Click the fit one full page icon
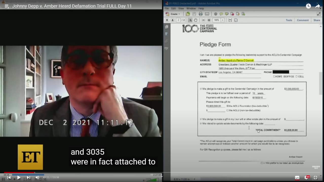 pos(236,20)
